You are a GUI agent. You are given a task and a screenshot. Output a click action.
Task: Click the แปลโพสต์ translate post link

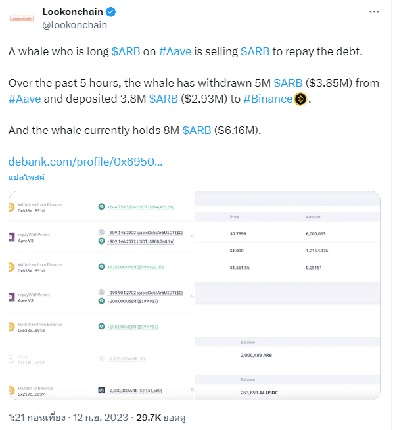[26, 178]
